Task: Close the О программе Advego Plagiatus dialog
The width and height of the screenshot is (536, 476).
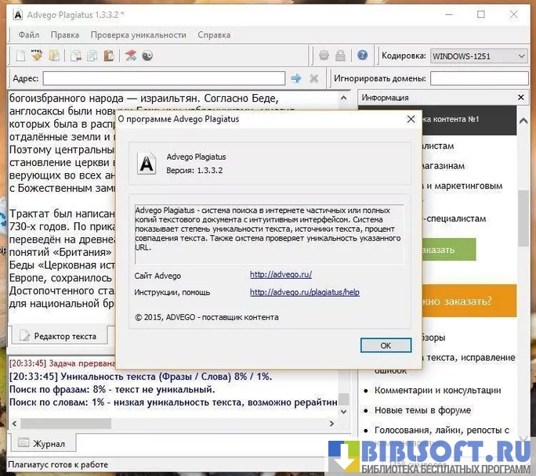Action: click(x=410, y=120)
